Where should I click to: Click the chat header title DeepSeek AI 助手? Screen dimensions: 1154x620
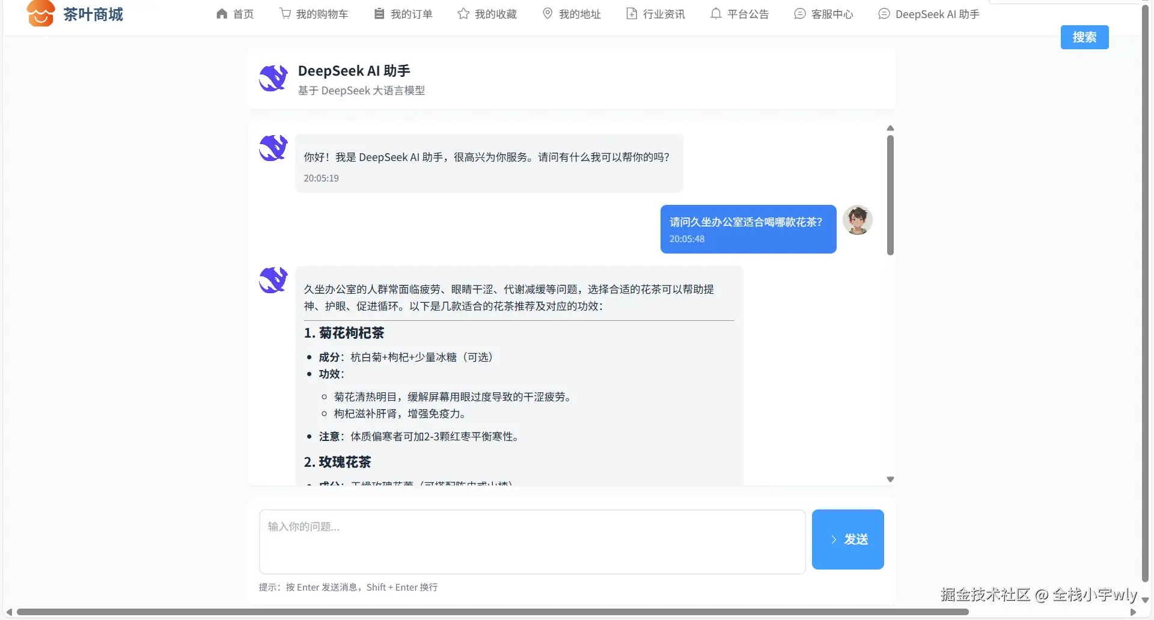click(x=354, y=71)
